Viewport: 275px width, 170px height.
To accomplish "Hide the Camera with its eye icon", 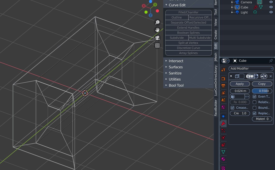I will coord(271,2).
